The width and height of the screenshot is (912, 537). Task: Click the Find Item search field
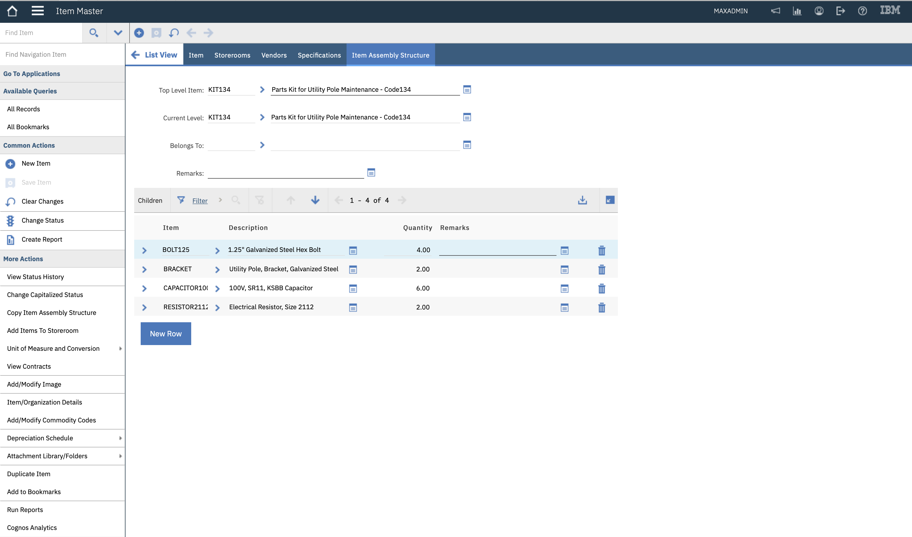pos(41,33)
